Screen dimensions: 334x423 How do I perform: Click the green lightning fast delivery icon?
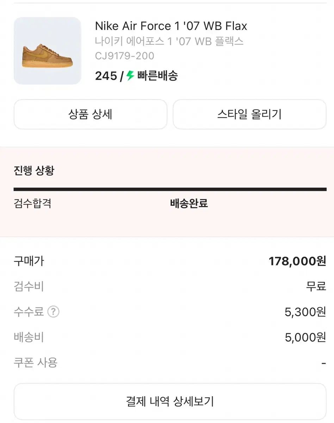point(130,76)
